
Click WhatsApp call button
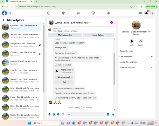click(x=64, y=77)
